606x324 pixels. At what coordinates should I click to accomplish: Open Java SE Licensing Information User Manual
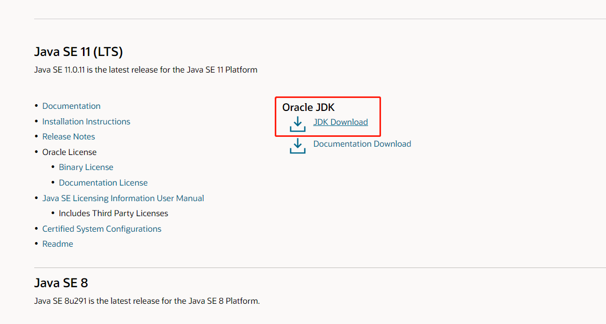[123, 198]
